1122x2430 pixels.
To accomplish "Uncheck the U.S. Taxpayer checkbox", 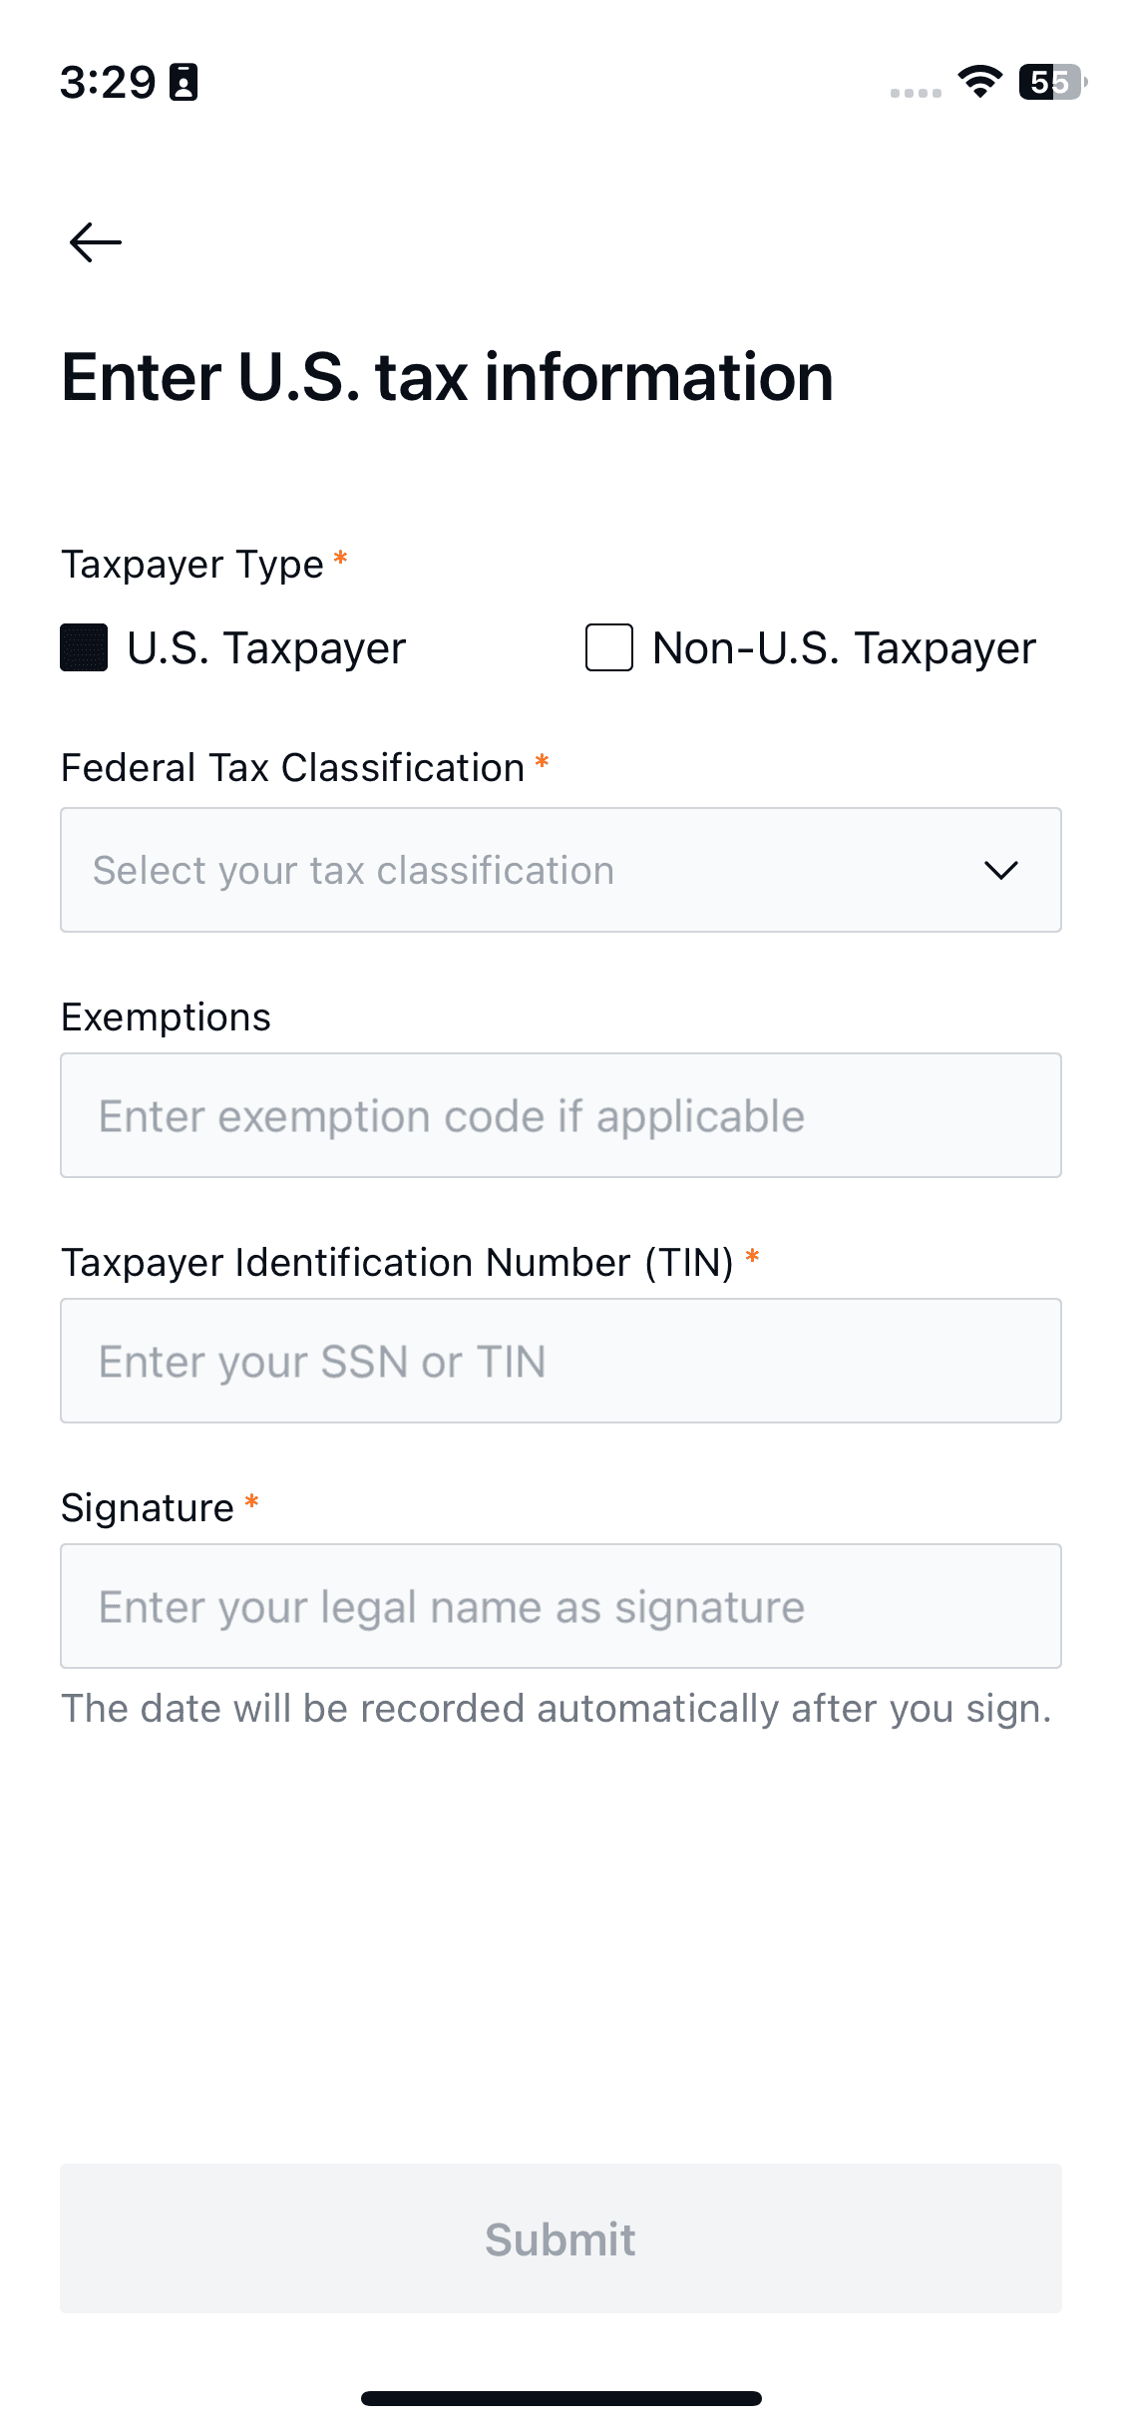I will point(84,647).
